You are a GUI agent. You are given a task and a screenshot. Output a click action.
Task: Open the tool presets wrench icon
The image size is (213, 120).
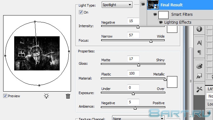(x=199, y=89)
